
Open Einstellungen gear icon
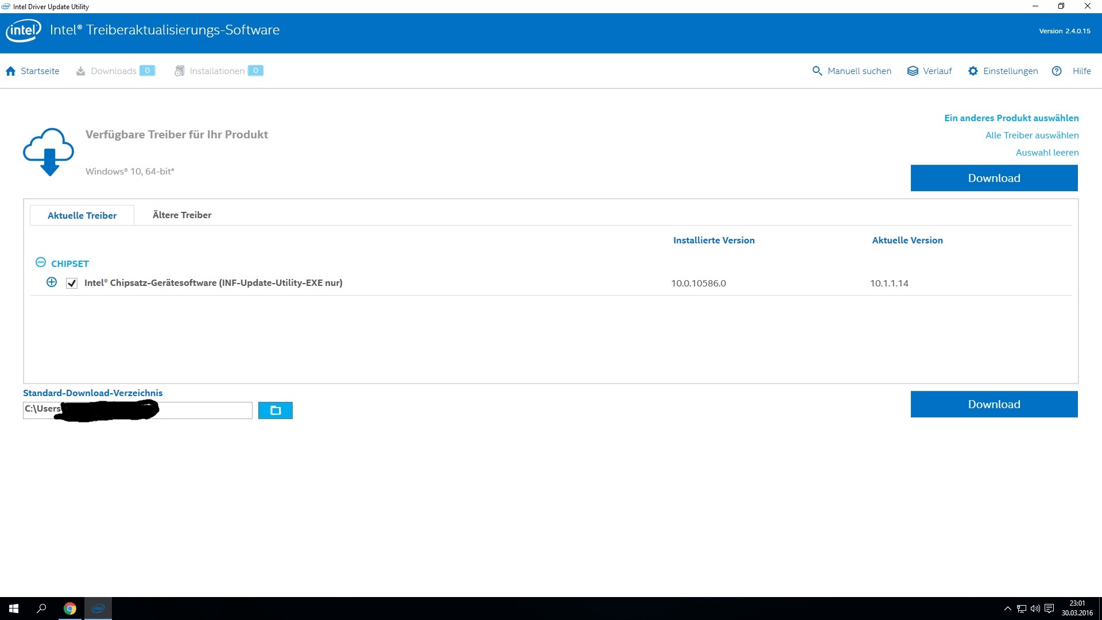973,71
